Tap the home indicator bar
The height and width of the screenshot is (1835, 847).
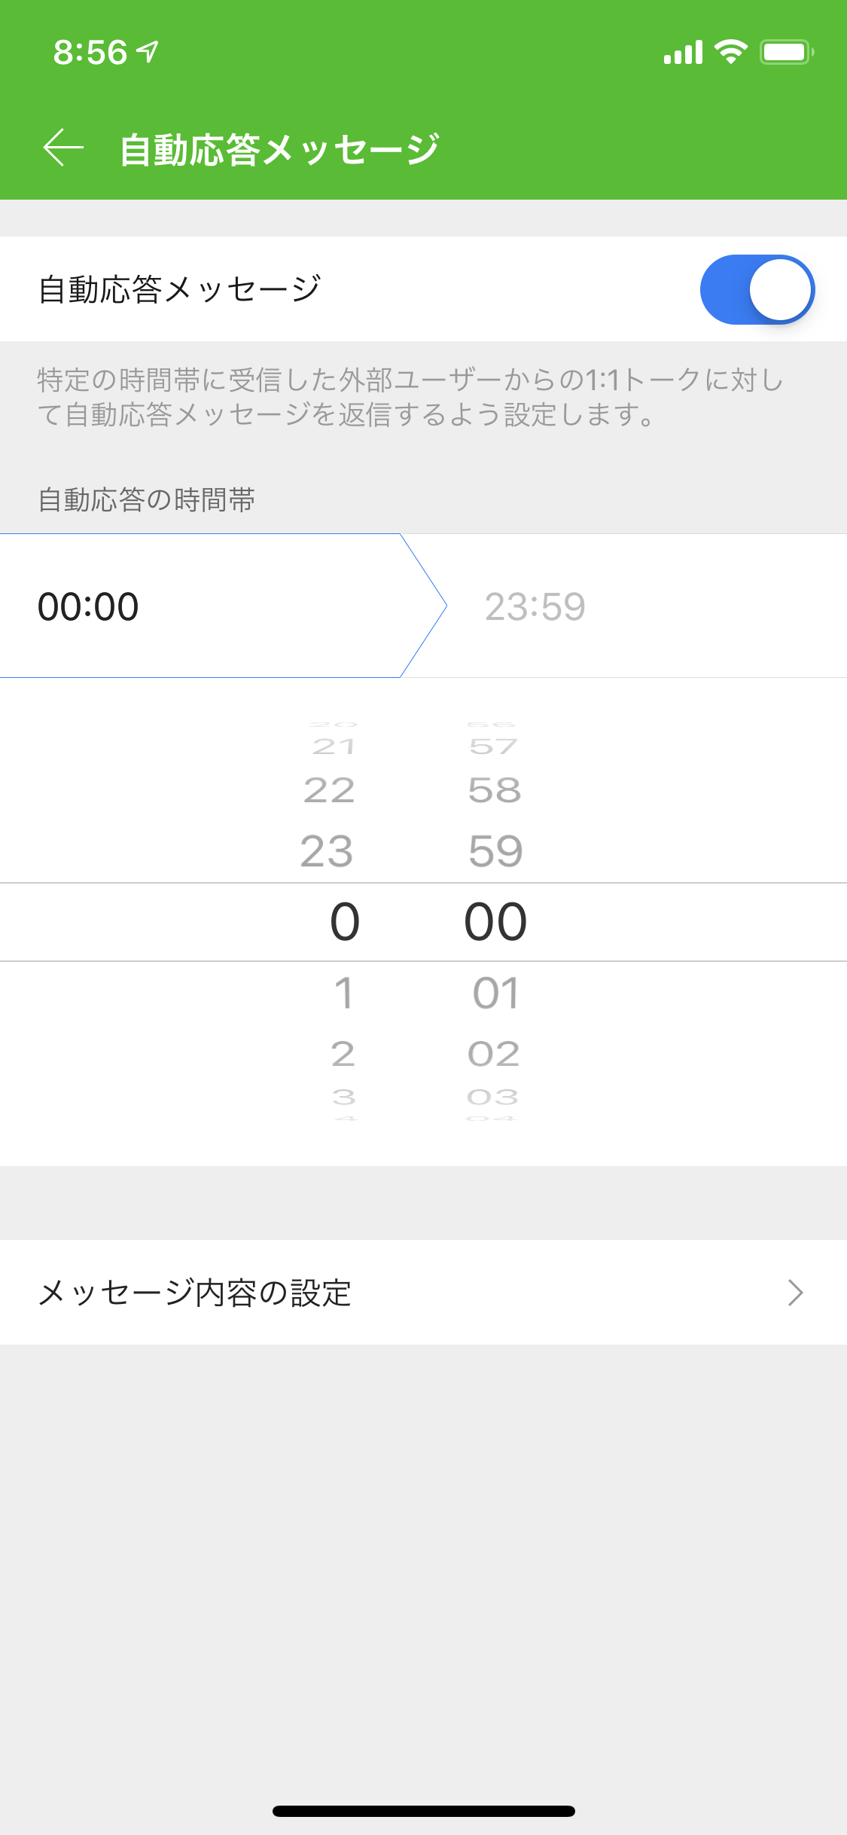[x=423, y=1811]
